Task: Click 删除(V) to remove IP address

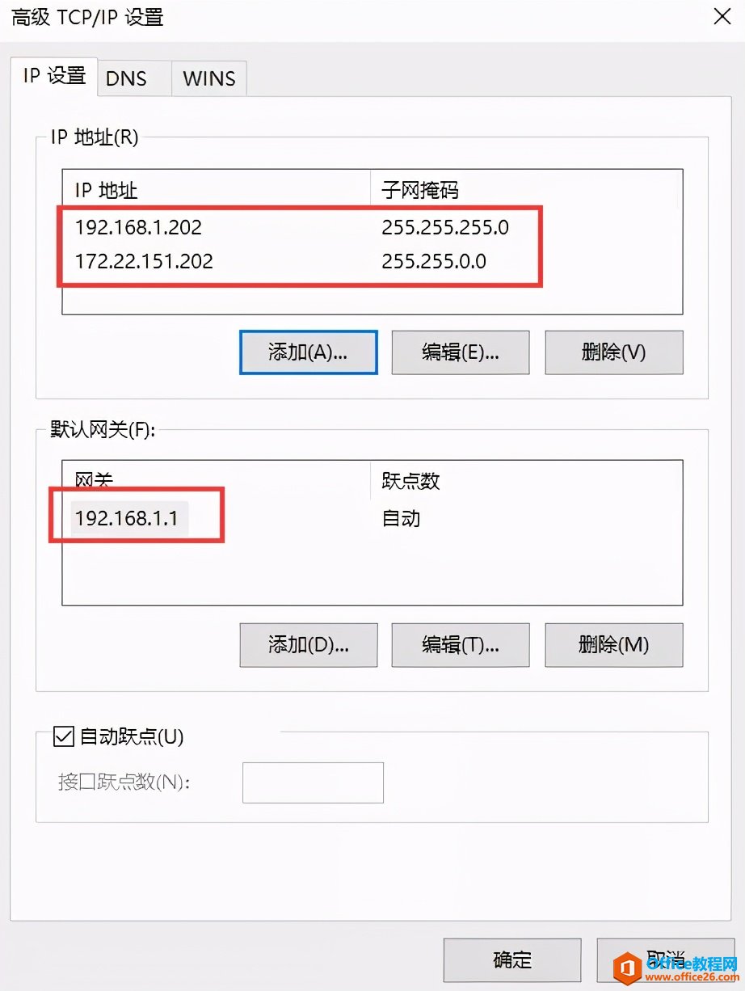Action: coord(614,352)
